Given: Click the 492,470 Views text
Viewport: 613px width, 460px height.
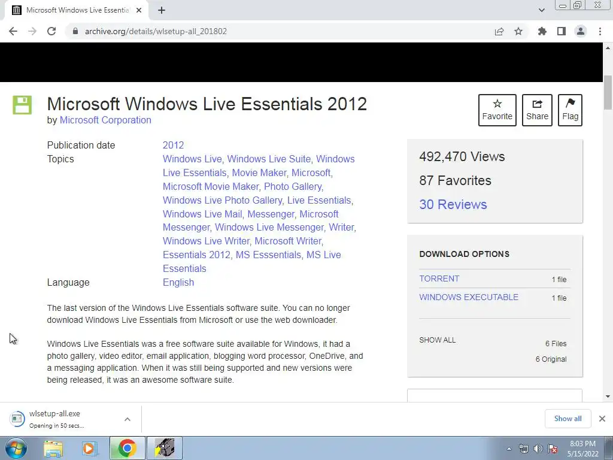Looking at the screenshot, I should point(462,156).
